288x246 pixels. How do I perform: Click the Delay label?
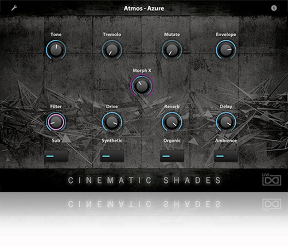226,107
